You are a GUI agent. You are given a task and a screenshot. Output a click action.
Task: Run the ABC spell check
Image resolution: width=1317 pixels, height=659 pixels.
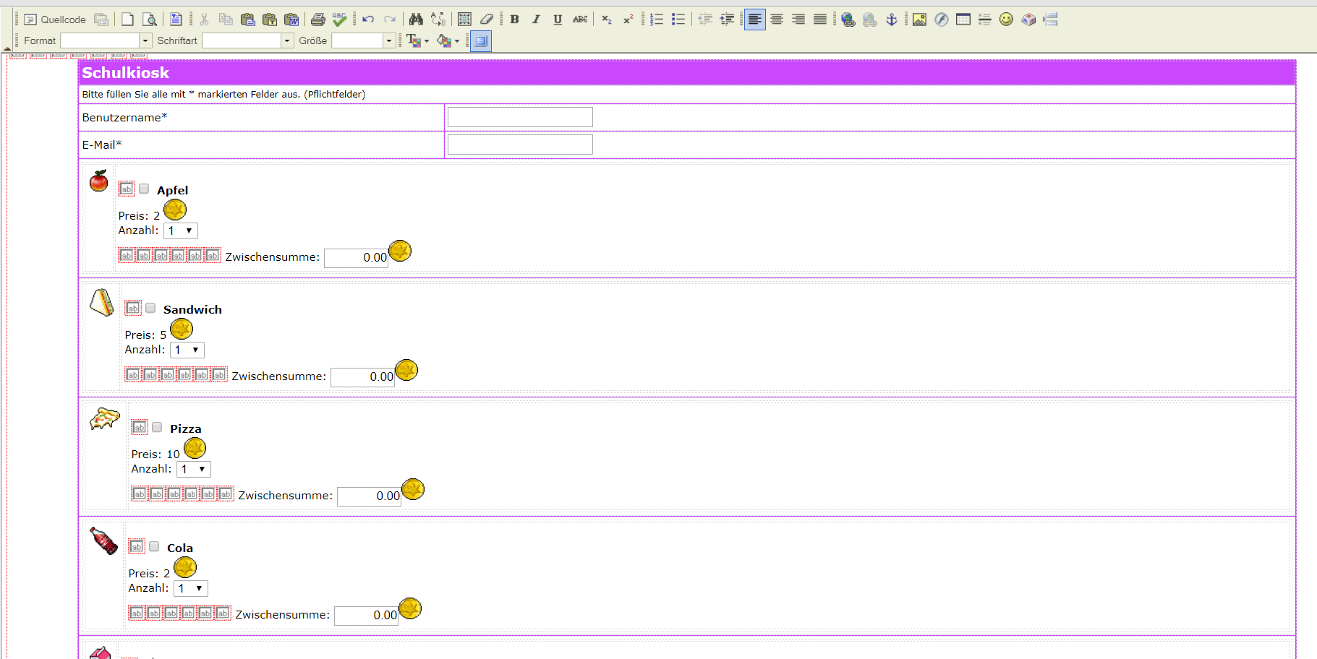pos(339,20)
